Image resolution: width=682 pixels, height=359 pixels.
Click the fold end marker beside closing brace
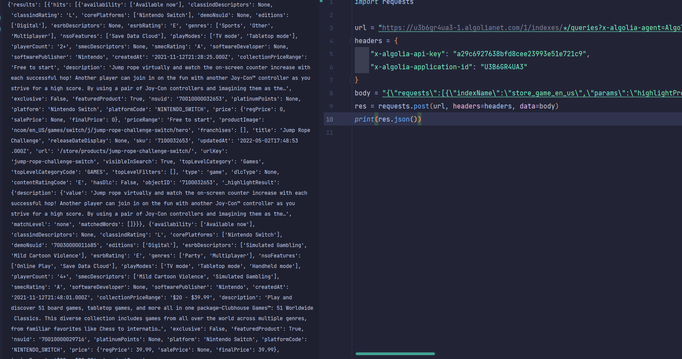351,80
